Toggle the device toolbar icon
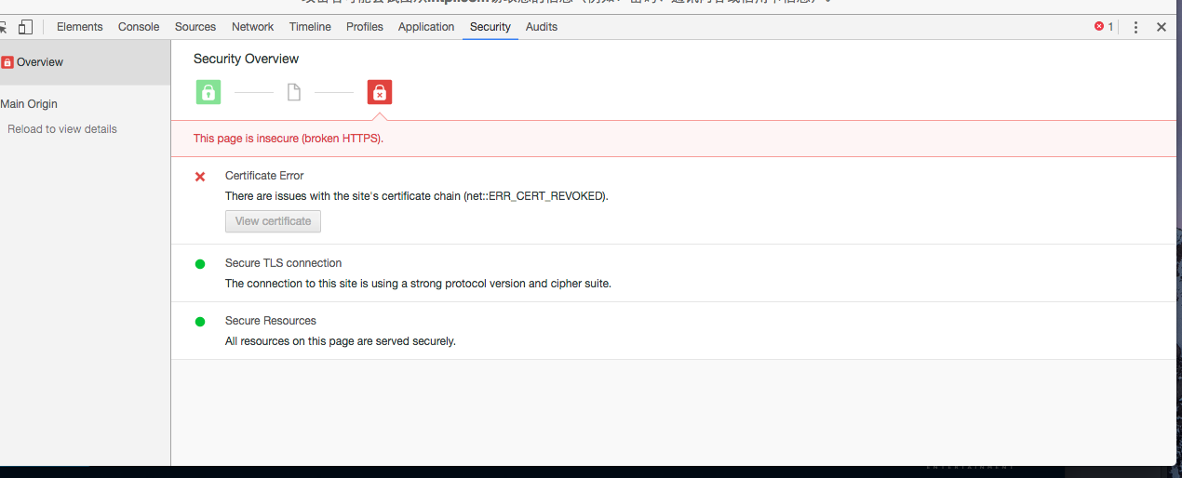The width and height of the screenshot is (1182, 478). (x=25, y=27)
